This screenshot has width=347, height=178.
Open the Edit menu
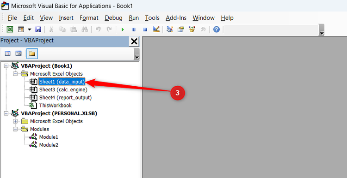coord(29,18)
